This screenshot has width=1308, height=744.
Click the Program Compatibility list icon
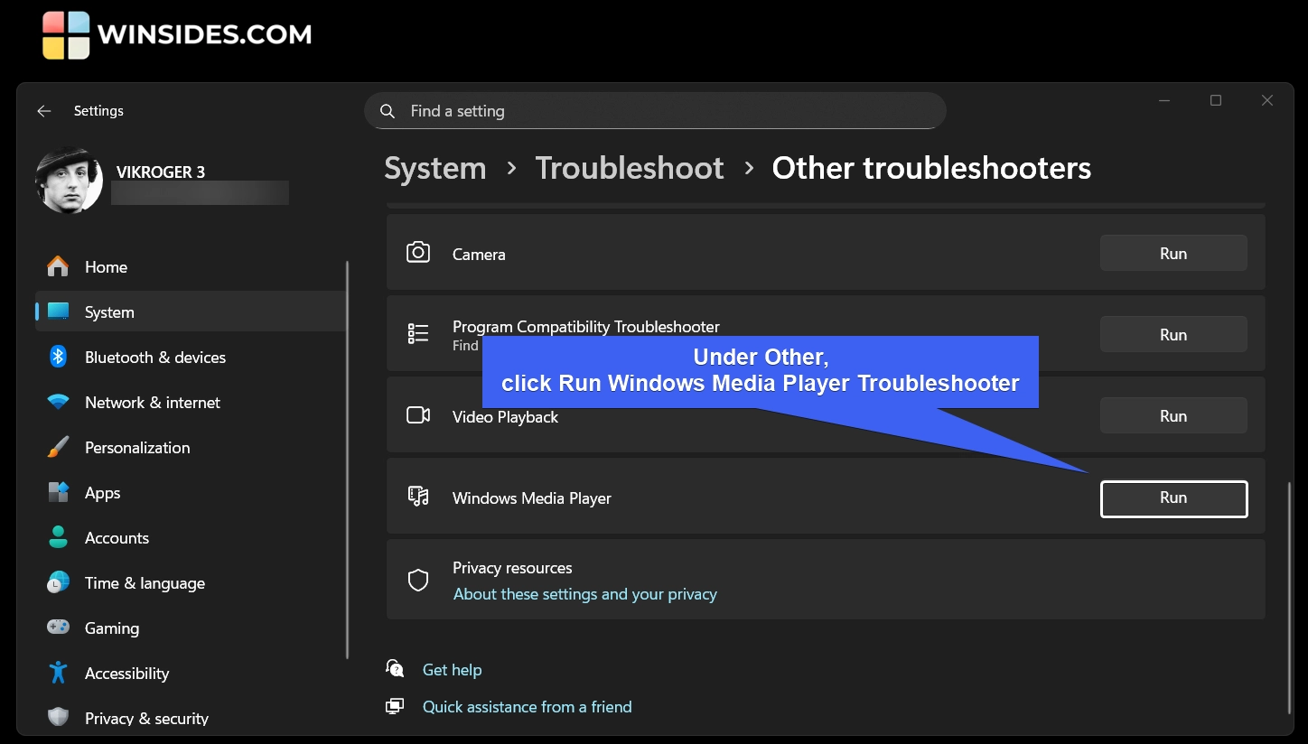pyautogui.click(x=418, y=334)
